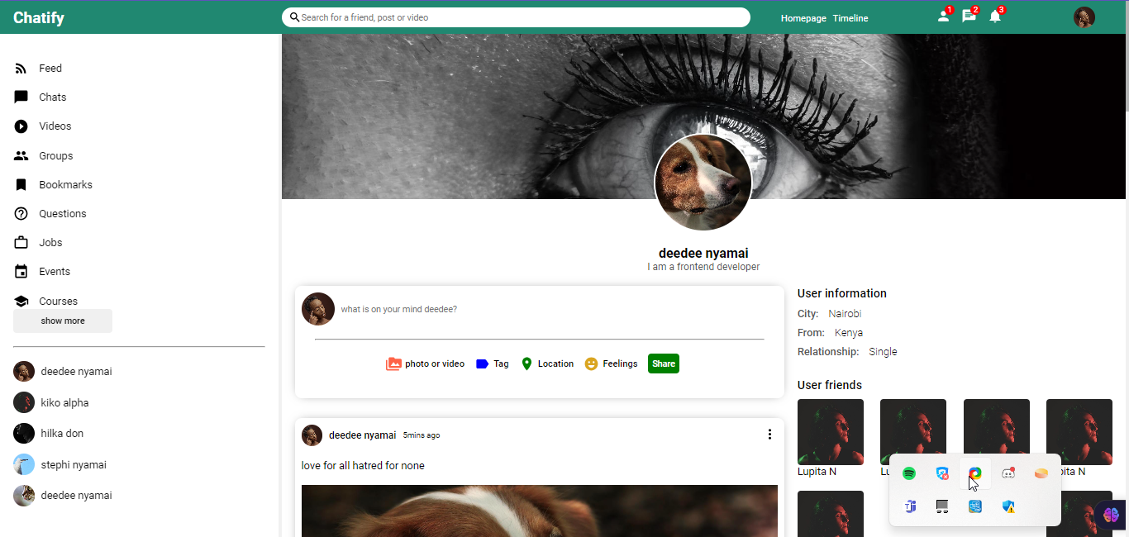Viewport: 1129px width, 537px height.
Task: Open Timeline in top navigation
Action: click(850, 18)
